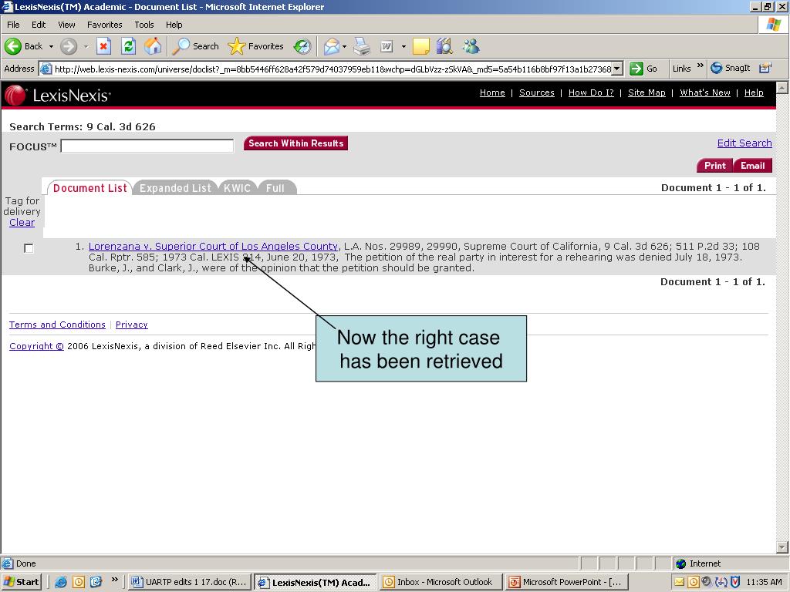
Task: Switch to Microsoft PowerPoint taskbar button
Action: coord(567,582)
